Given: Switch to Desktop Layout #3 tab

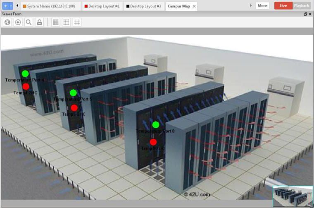Looking at the screenshot, I should coord(144,6).
